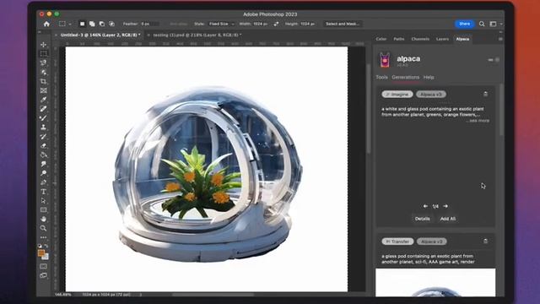Select the Type tool
The width and height of the screenshot is (540, 304).
[43, 192]
